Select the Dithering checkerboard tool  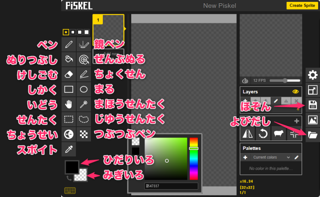(x=84, y=134)
